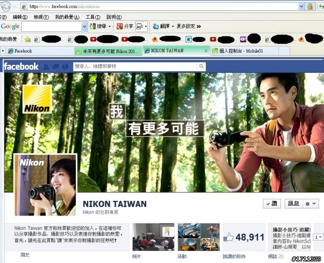Click the 說讚的粉絲 label link
The image size is (324, 263).
pyautogui.click(x=234, y=256)
